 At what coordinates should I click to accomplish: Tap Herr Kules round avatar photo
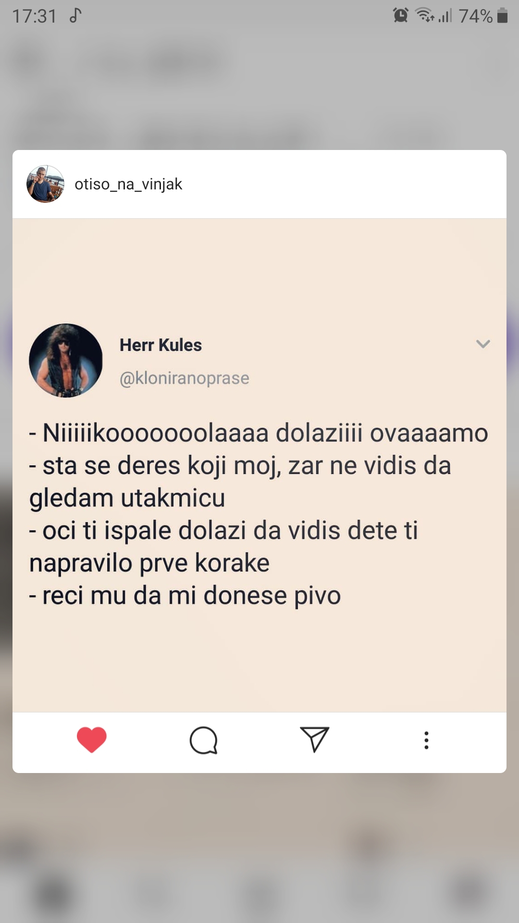click(x=66, y=361)
